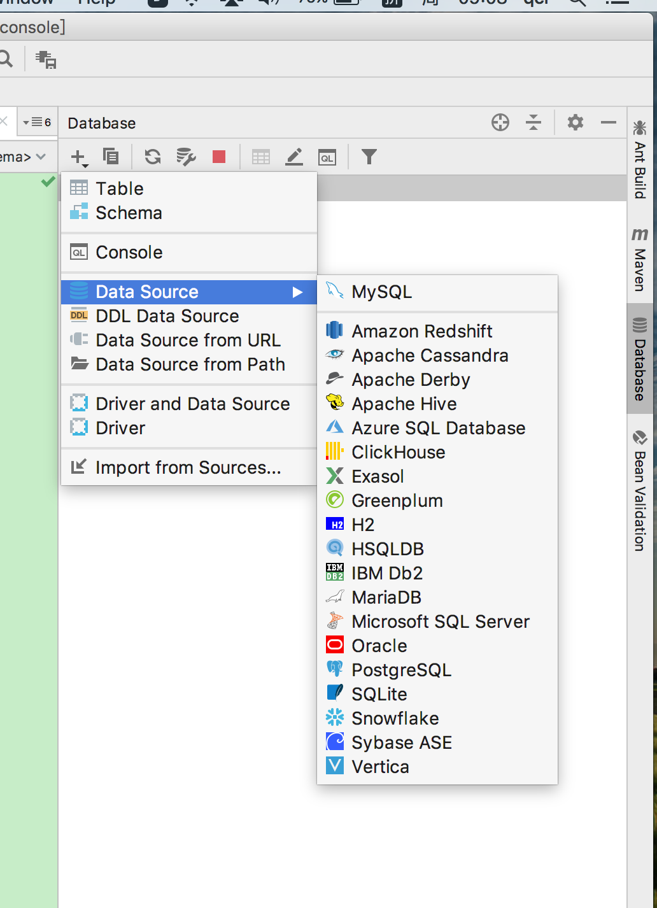Click the search magnifier in main toolbar
Viewport: 657px width, 908px height.
[6, 59]
